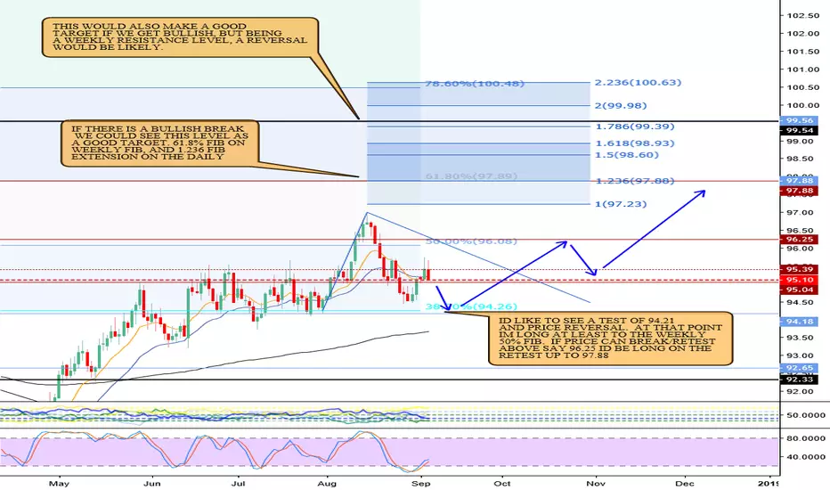
Task: Click the 1.618(98.93) extension label
Action: (635, 143)
